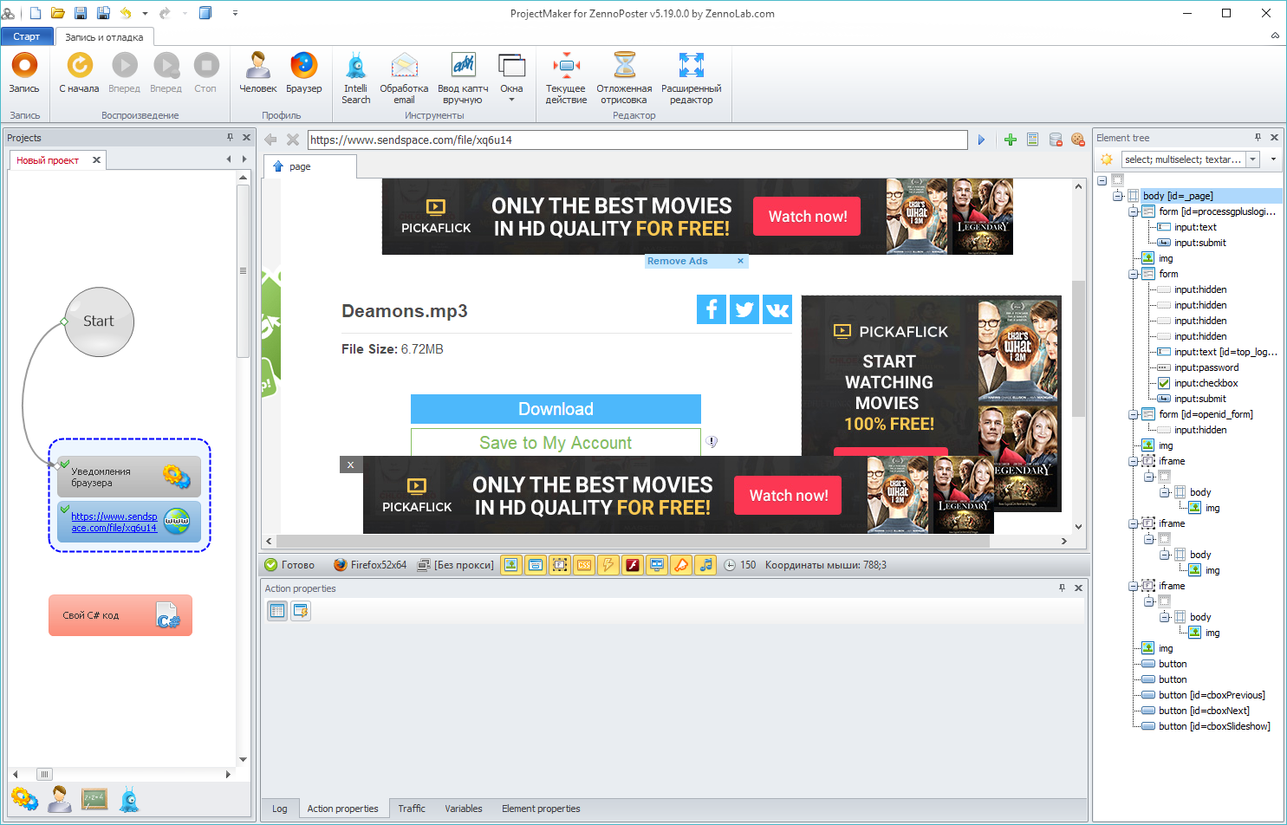
Task: Open the Traffic tab
Action: click(412, 809)
